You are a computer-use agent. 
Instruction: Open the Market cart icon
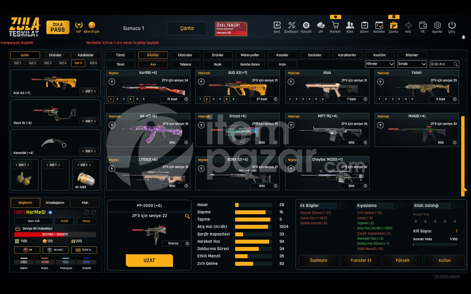pos(335,25)
